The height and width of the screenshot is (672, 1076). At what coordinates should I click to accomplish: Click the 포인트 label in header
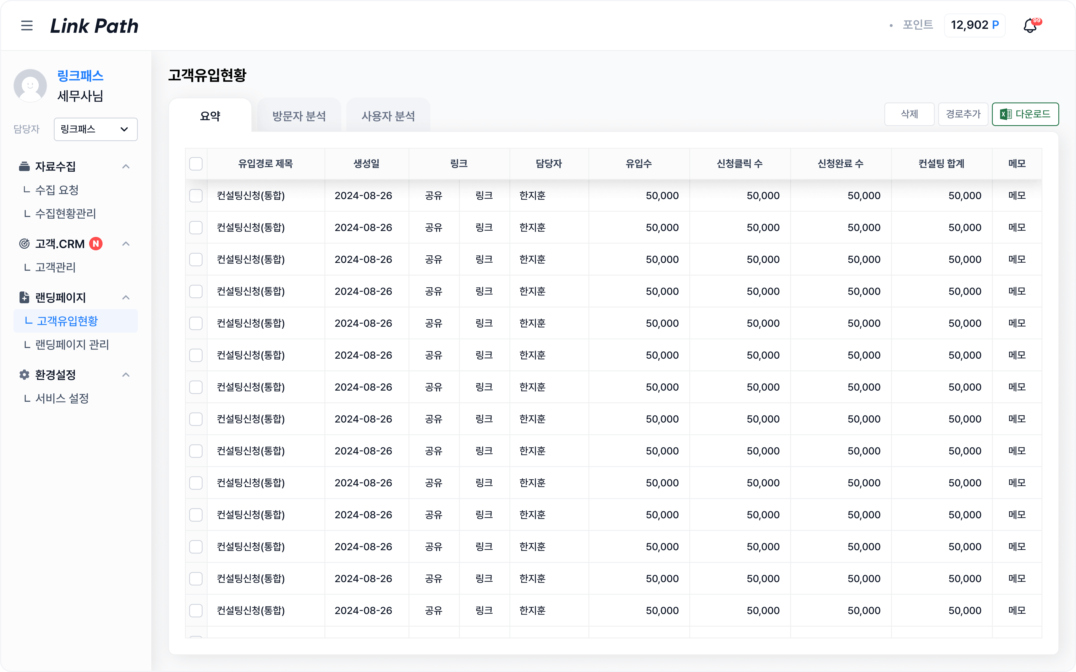tap(918, 25)
